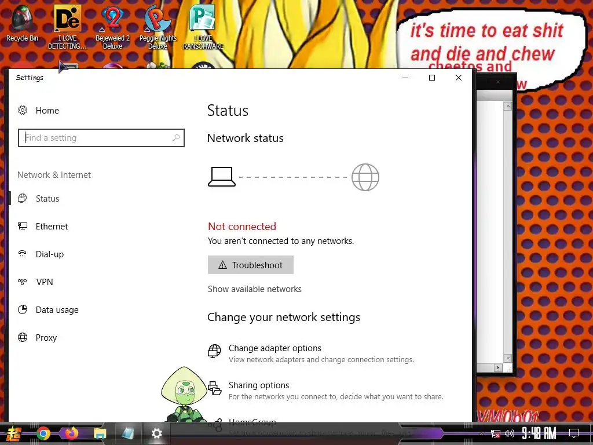Viewport: 593px width, 445px height.
Task: Open the Ethernet section
Action: (x=52, y=227)
